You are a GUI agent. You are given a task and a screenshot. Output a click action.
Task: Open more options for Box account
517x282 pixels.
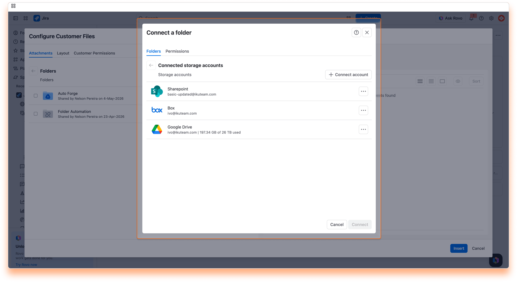(363, 110)
